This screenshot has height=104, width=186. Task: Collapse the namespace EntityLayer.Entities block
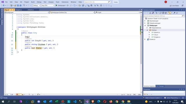pyautogui.click(x=17, y=27)
